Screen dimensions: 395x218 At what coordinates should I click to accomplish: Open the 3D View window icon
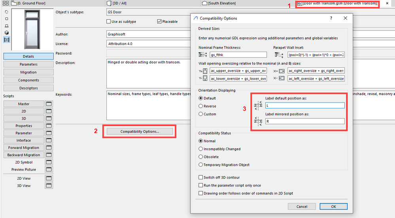point(49,185)
